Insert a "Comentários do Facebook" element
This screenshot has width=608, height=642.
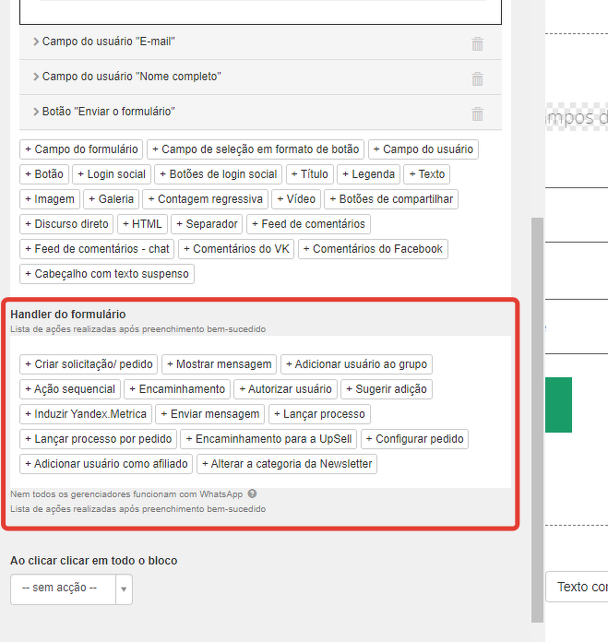(x=373, y=248)
